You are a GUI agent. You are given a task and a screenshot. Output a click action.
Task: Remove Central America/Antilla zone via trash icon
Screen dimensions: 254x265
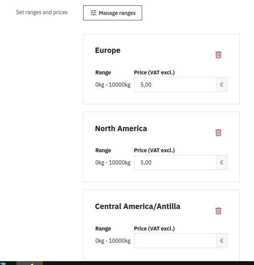218,211
